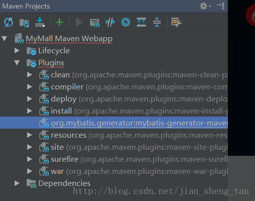Image resolution: width=255 pixels, height=201 pixels.
Task: Select the resources plugin row
Action: [x=114, y=135]
